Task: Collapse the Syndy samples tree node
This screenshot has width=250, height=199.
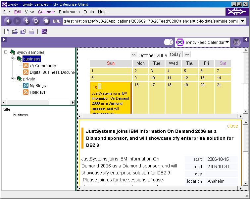Action: click(6, 52)
